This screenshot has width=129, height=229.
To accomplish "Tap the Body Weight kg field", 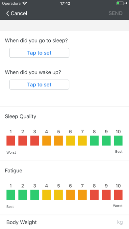I will coord(64,222).
